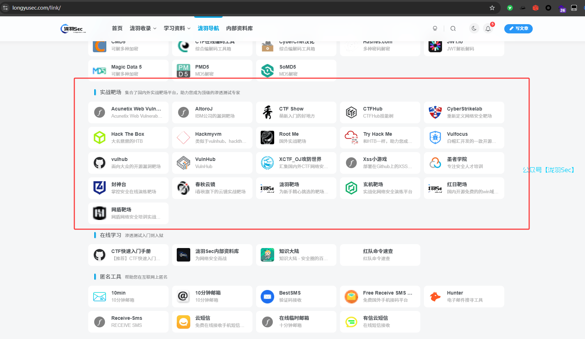Bookmark this page with star icon

[492, 8]
